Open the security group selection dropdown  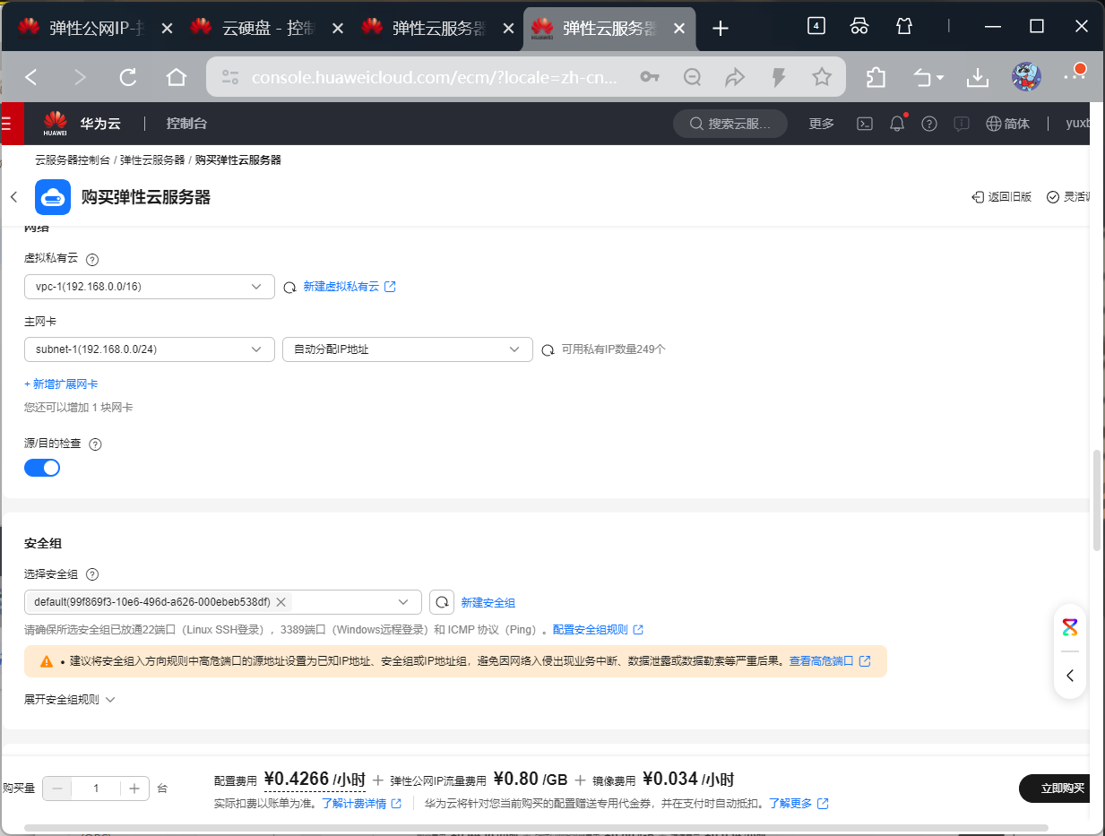pos(223,602)
